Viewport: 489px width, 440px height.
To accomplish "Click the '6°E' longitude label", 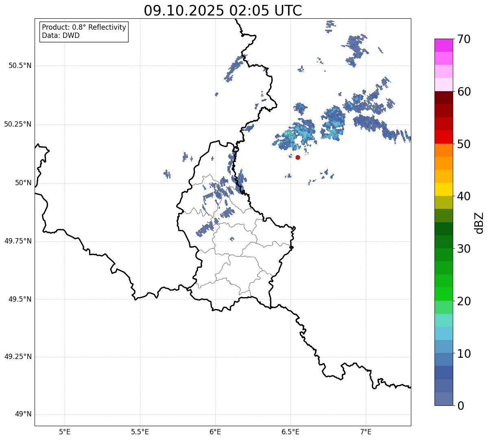I will point(215,432).
